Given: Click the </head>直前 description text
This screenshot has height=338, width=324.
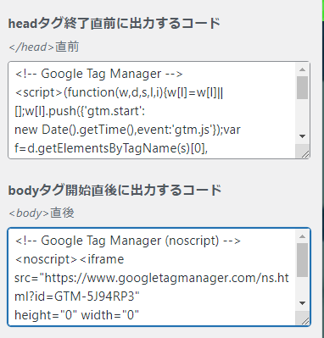Looking at the screenshot, I should [x=44, y=47].
